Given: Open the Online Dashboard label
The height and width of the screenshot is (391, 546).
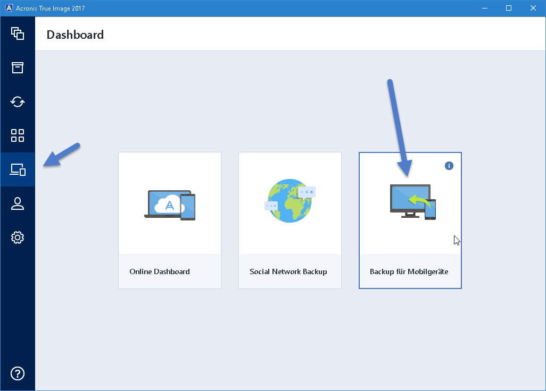Looking at the screenshot, I should (160, 271).
